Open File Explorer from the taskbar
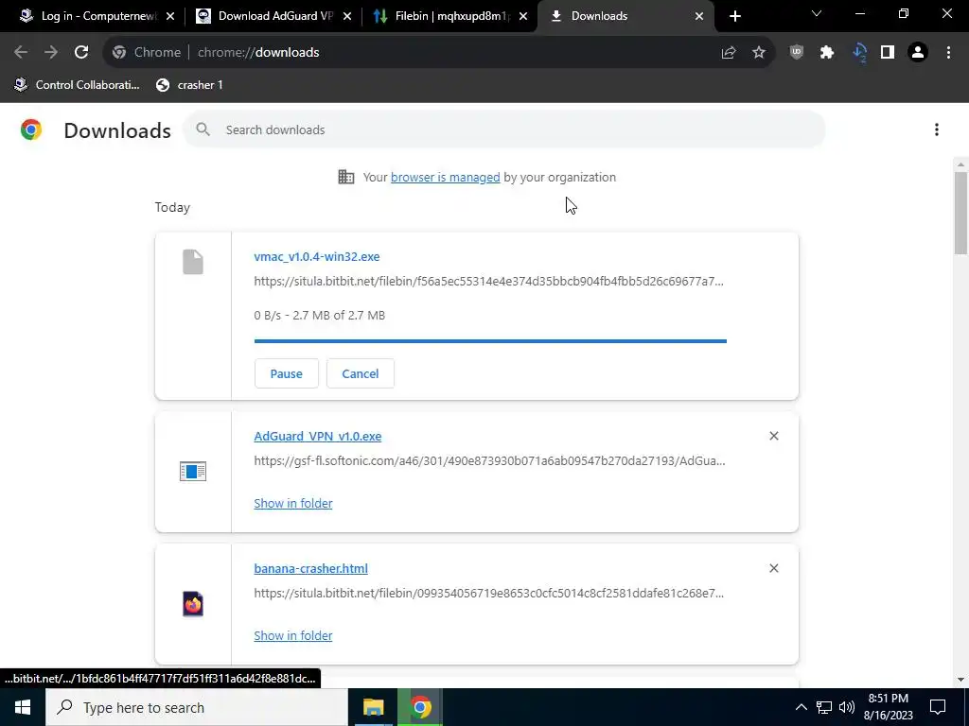The height and width of the screenshot is (726, 969). coord(373,707)
